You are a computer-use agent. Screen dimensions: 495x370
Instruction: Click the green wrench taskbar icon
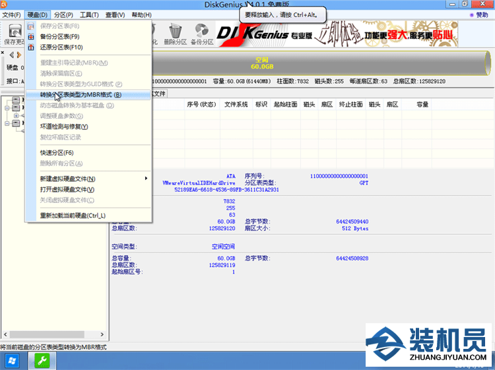(40, 360)
